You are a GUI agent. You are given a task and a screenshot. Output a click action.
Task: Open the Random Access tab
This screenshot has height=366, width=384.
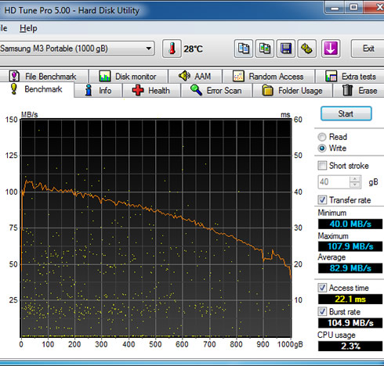(x=269, y=77)
